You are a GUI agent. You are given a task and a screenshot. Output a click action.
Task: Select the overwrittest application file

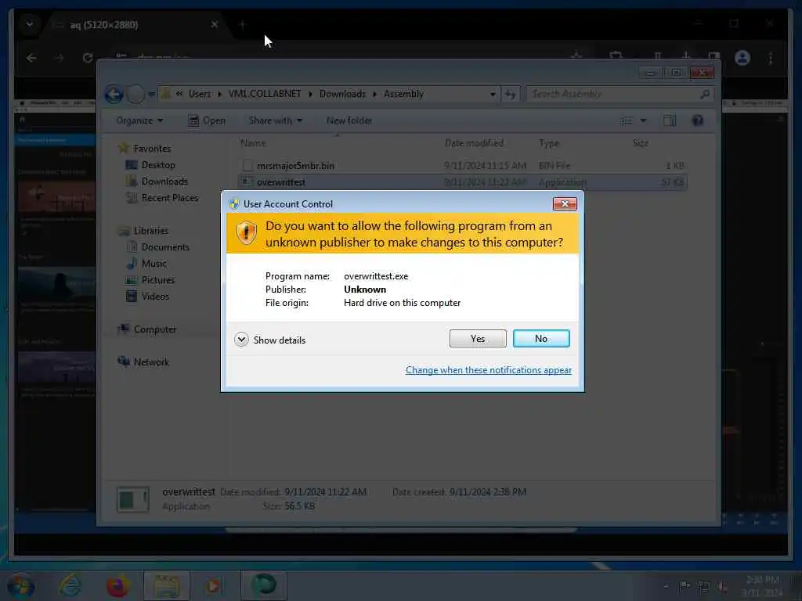click(462, 182)
